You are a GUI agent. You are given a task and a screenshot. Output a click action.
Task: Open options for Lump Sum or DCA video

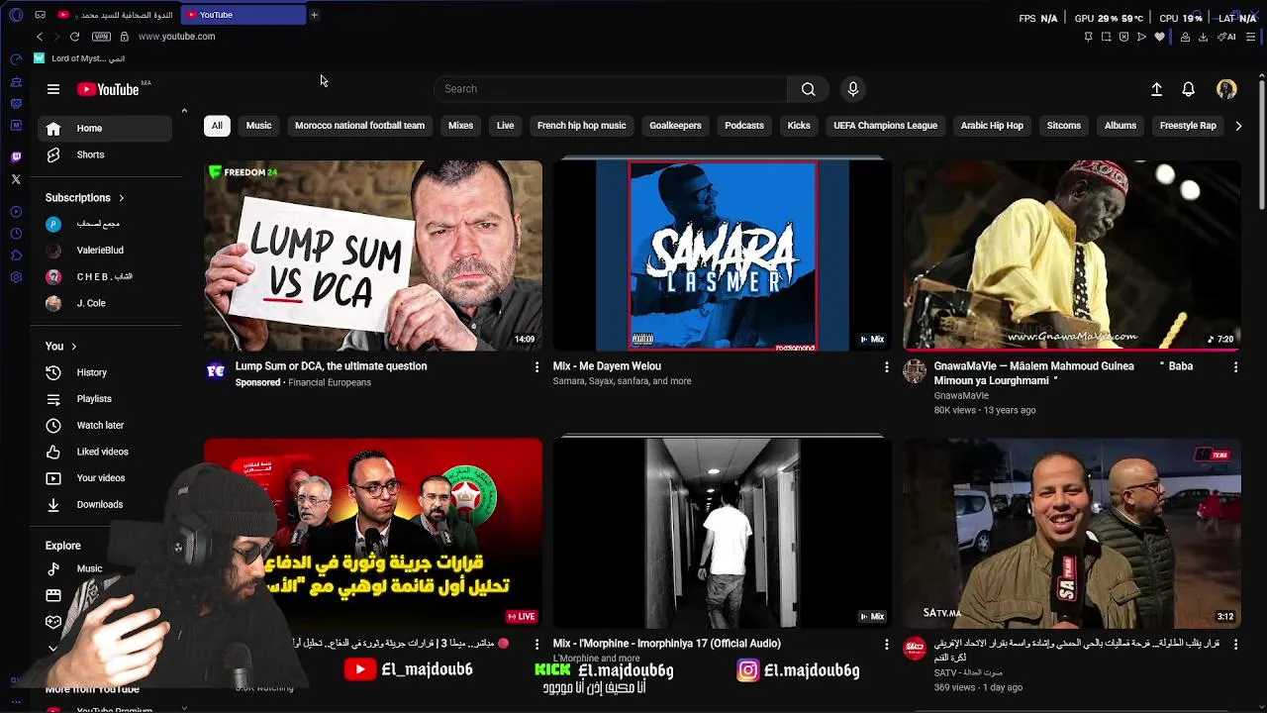point(537,367)
